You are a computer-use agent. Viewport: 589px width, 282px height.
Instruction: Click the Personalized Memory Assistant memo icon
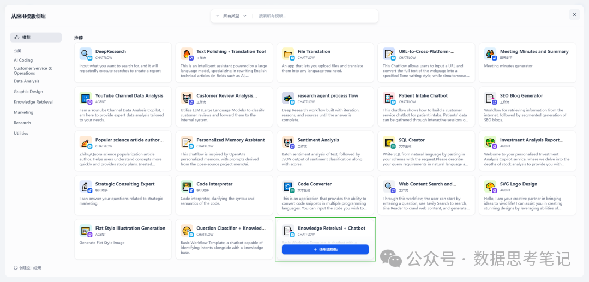click(187, 142)
